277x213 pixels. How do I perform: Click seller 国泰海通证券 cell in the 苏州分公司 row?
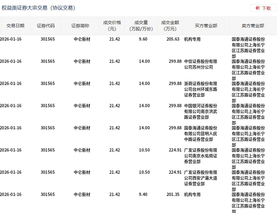[248, 70]
